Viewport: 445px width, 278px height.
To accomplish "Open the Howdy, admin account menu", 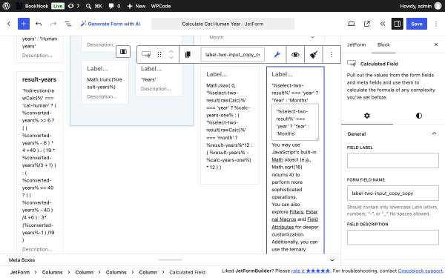I will pos(421,6).
